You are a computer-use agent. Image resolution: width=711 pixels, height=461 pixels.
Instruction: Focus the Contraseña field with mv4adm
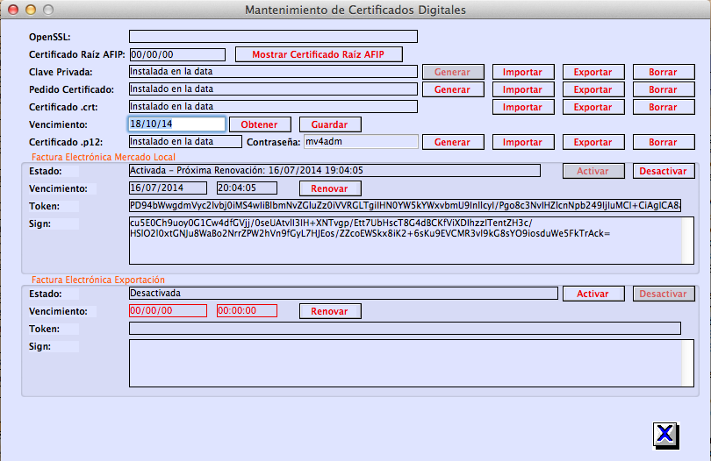361,142
